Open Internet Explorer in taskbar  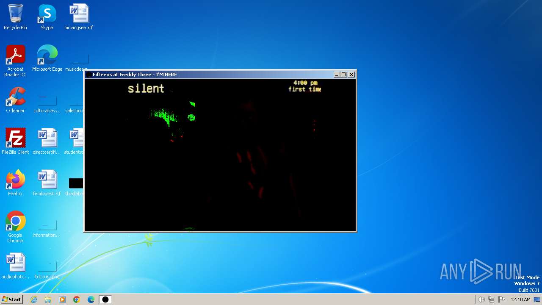[33, 299]
